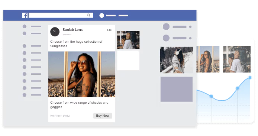
Task: Select the large camera girl thumbnail above the chart
Action: tap(236, 59)
